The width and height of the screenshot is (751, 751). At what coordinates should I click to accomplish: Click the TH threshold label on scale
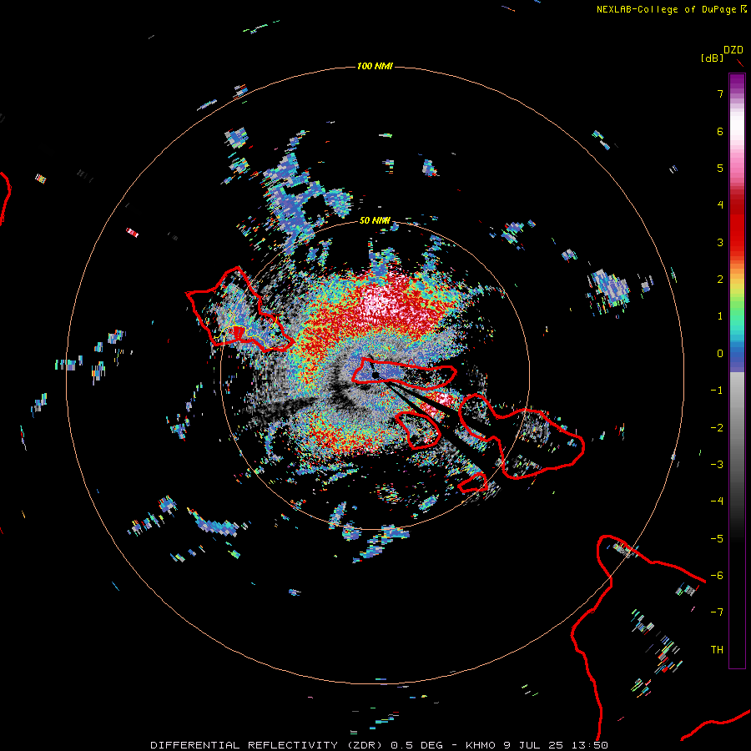(717, 650)
